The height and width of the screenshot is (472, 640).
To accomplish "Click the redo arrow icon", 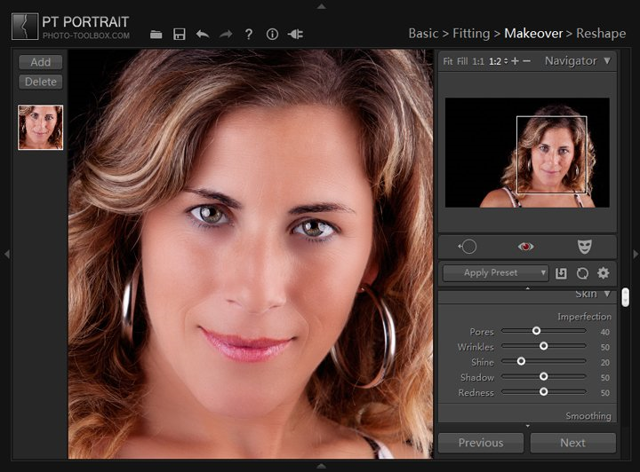I will [226, 34].
